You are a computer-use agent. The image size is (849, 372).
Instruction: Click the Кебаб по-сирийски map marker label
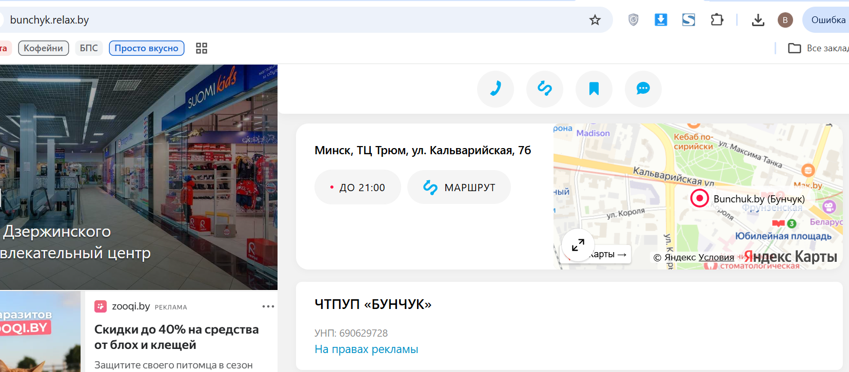pos(693,141)
